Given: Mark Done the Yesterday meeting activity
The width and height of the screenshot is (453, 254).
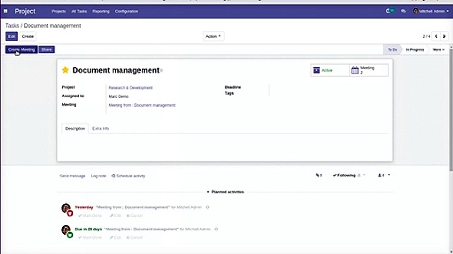Looking at the screenshot, I should click(90, 216).
